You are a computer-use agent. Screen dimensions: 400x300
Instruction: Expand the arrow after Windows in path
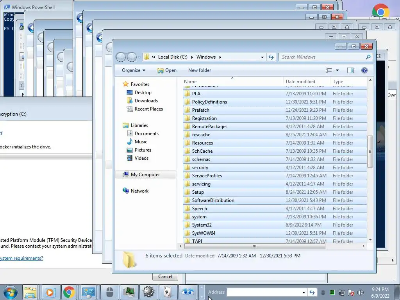tap(220, 57)
